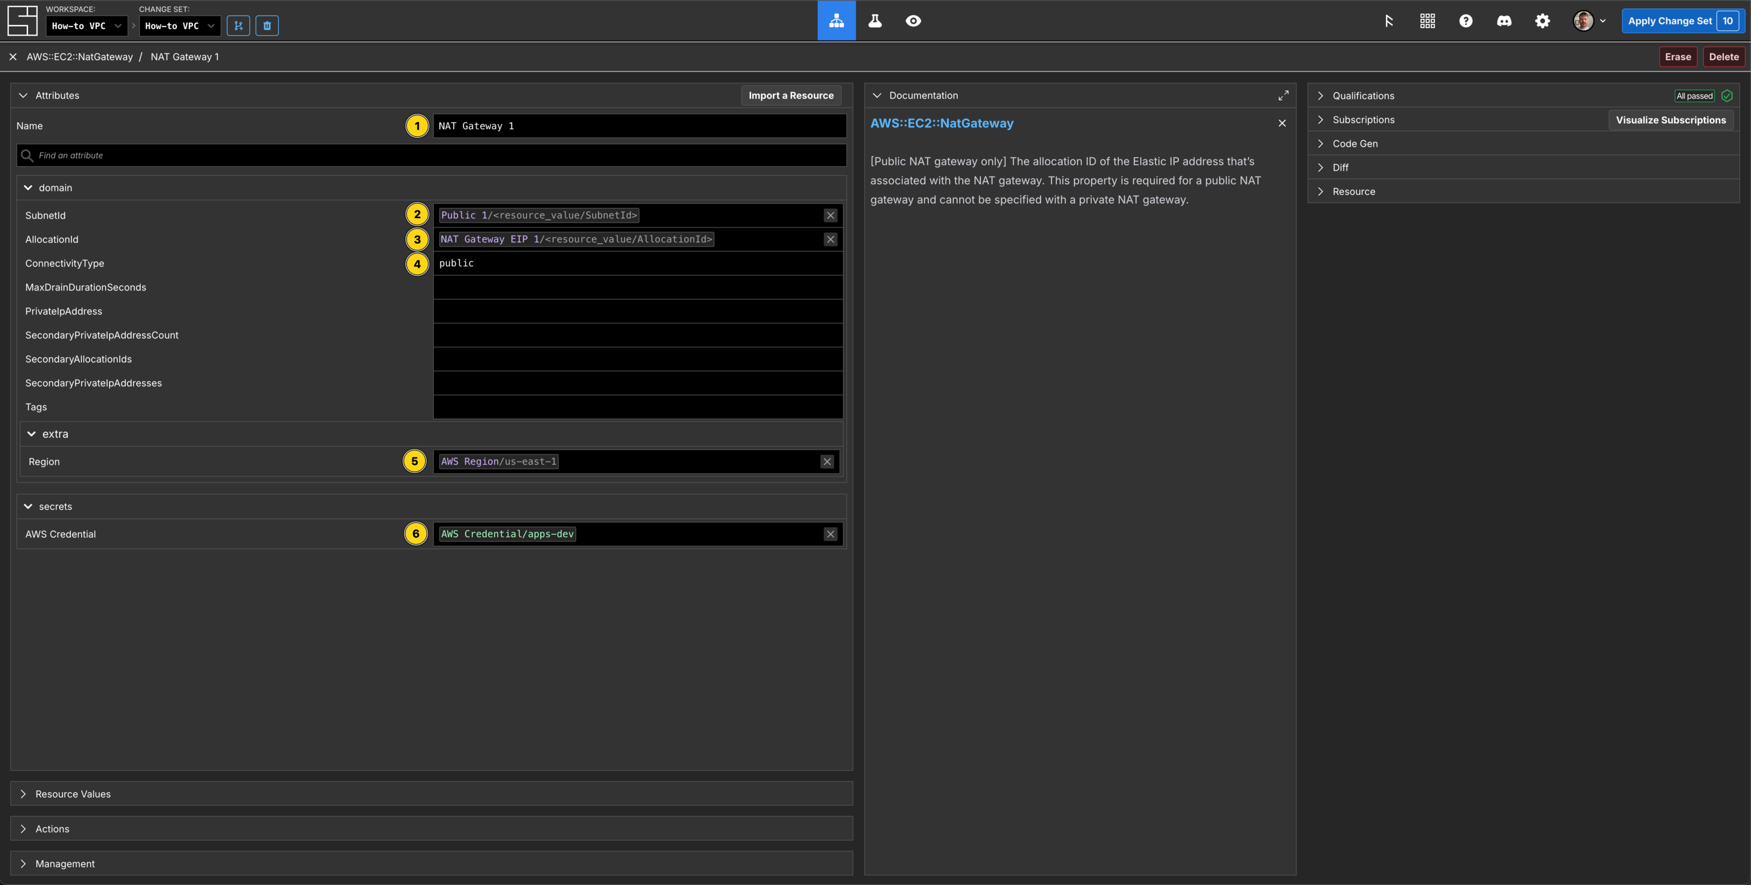Maximize the Documentation panel with expand icon

pyautogui.click(x=1283, y=95)
